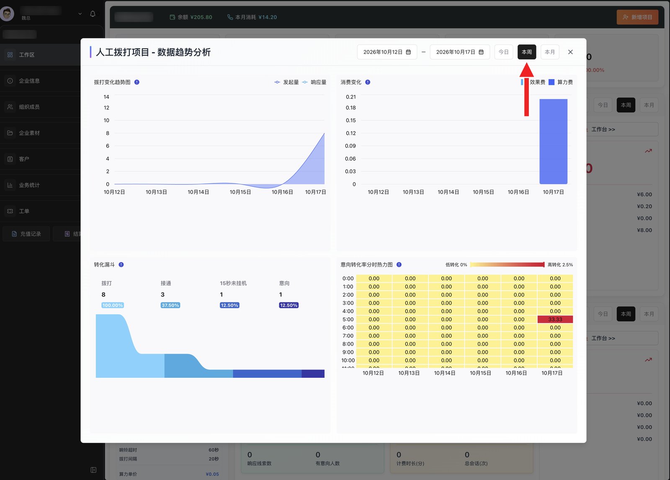Click the red 33.33 heatmap cell
670x480 pixels.
point(555,320)
